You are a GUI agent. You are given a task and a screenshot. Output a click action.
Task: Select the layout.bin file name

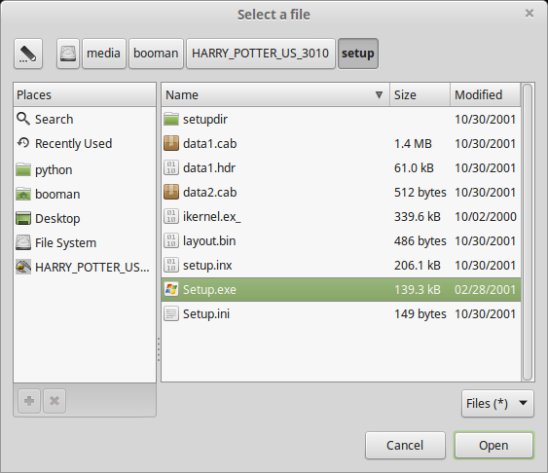coord(209,241)
